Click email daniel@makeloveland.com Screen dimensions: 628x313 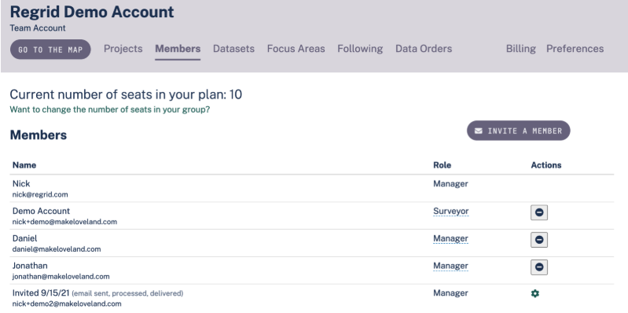coord(57,249)
